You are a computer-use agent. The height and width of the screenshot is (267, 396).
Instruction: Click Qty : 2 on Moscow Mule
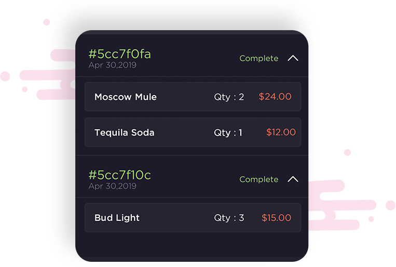point(229,97)
